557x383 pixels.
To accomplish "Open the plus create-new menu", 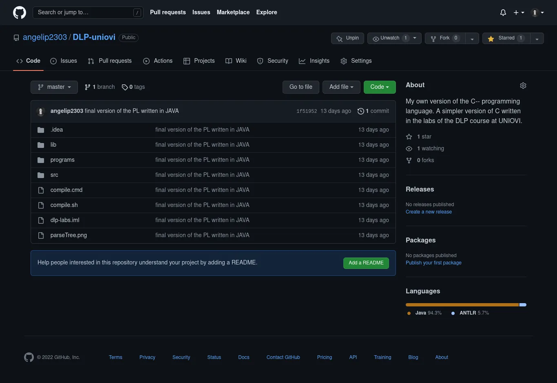I will point(519,13).
